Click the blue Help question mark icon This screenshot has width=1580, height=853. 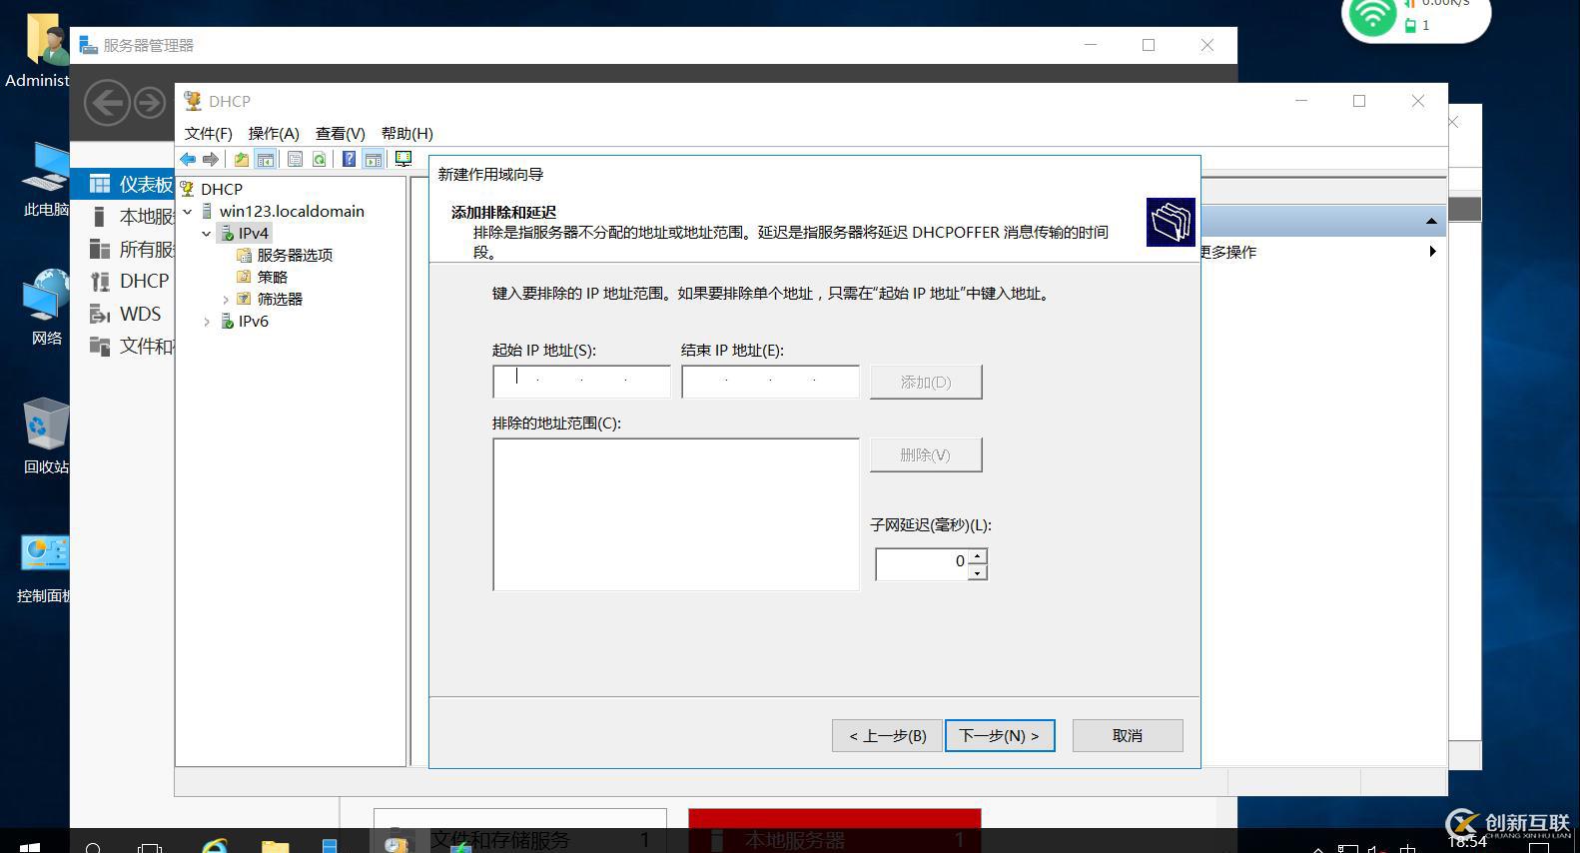tap(349, 159)
